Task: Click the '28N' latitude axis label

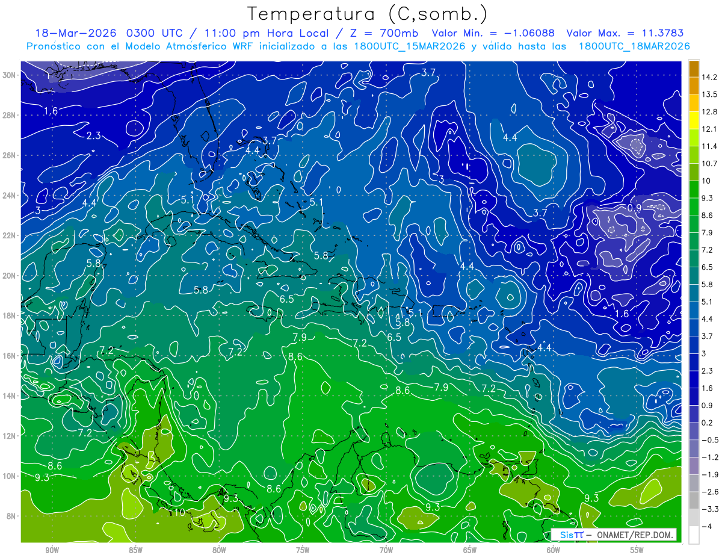Action: pos(10,115)
